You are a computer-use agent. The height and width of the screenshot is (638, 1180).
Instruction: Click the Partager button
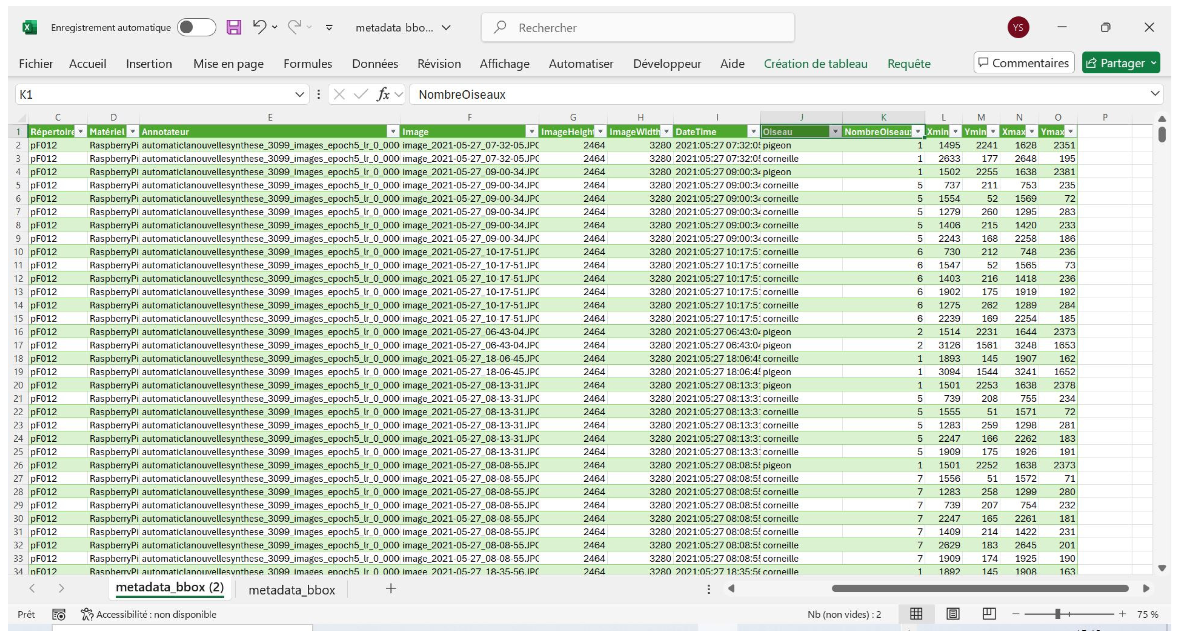pyautogui.click(x=1121, y=63)
